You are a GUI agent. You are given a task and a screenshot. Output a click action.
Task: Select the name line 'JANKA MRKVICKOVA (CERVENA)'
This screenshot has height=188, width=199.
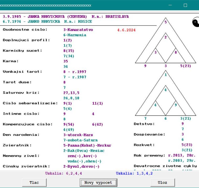pyautogui.click(x=57, y=17)
